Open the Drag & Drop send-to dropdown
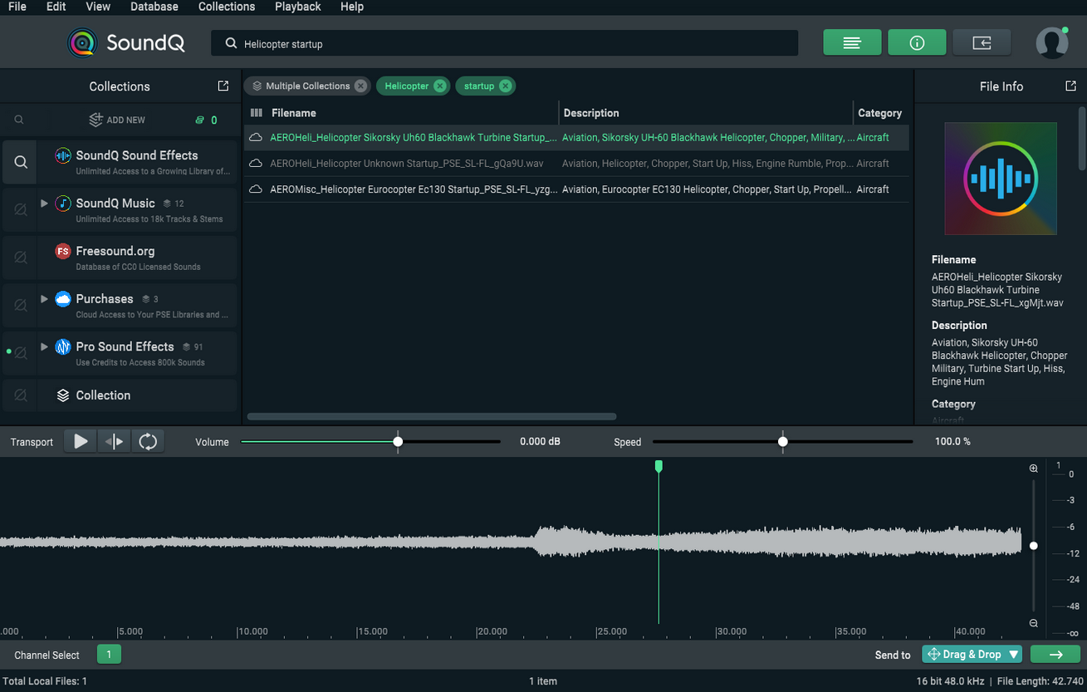Screen dimensions: 1087x692 (1015, 654)
